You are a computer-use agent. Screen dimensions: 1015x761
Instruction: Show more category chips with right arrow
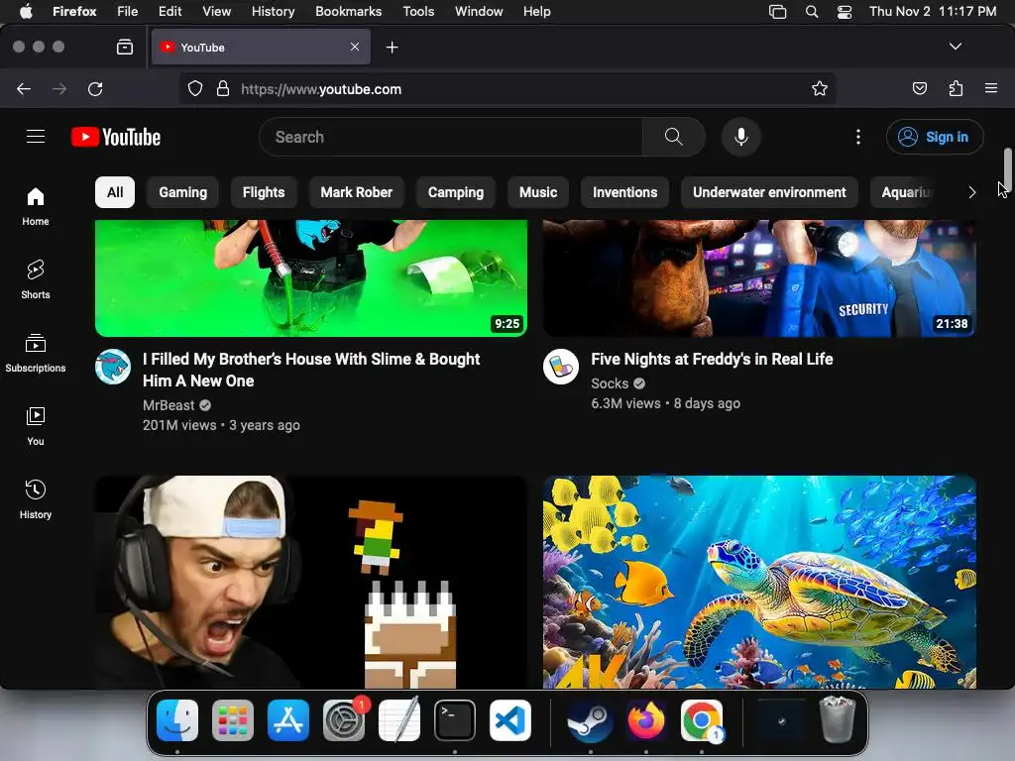971,192
